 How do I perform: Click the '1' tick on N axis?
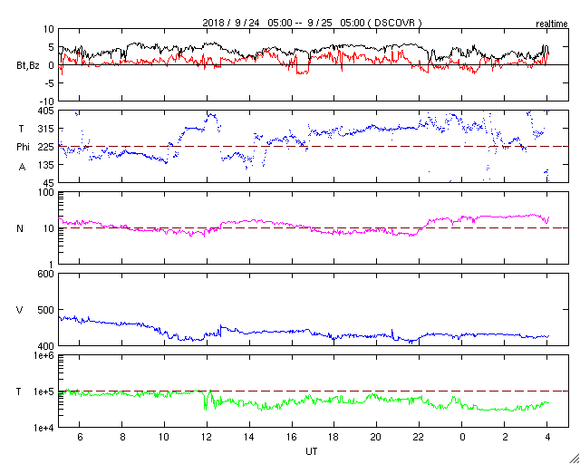pos(52,265)
